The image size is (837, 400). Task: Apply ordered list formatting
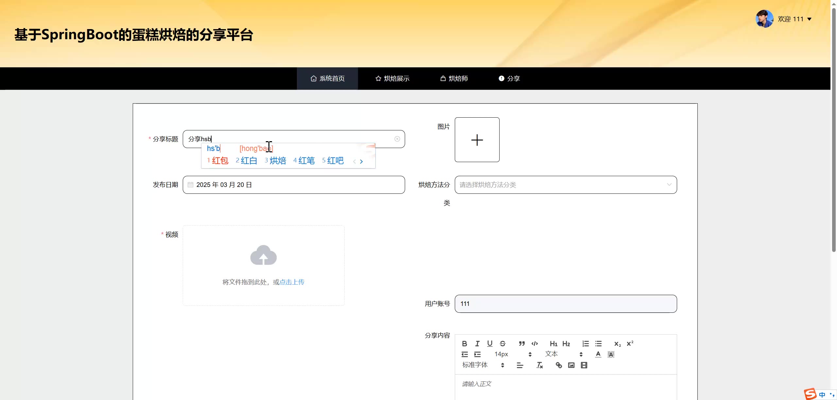click(x=586, y=343)
